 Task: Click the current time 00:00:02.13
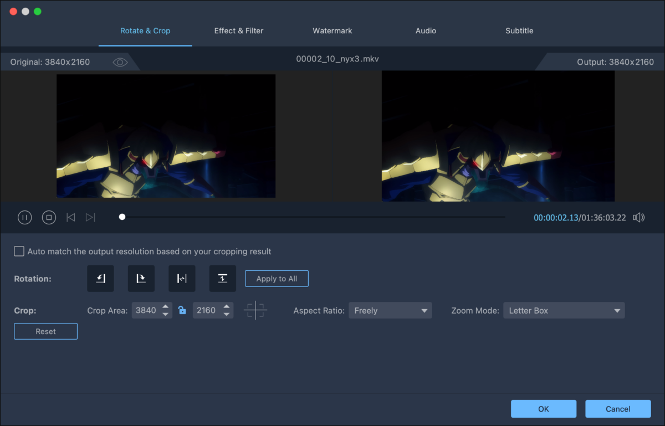pyautogui.click(x=556, y=218)
